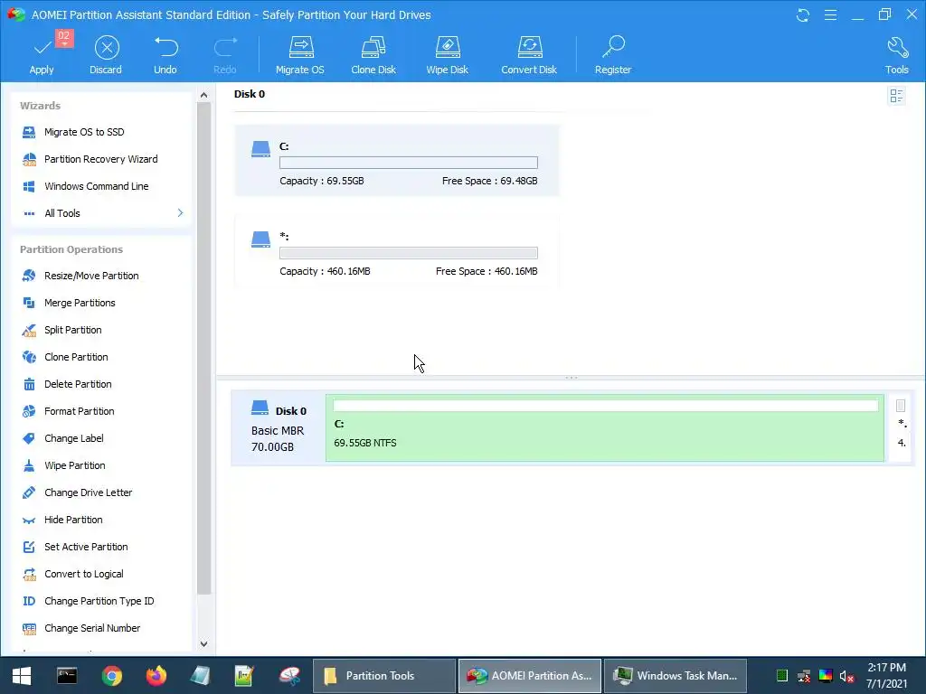Select the green C: 69.55GB NTFS block
The height and width of the screenshot is (694, 926).
(x=605, y=427)
